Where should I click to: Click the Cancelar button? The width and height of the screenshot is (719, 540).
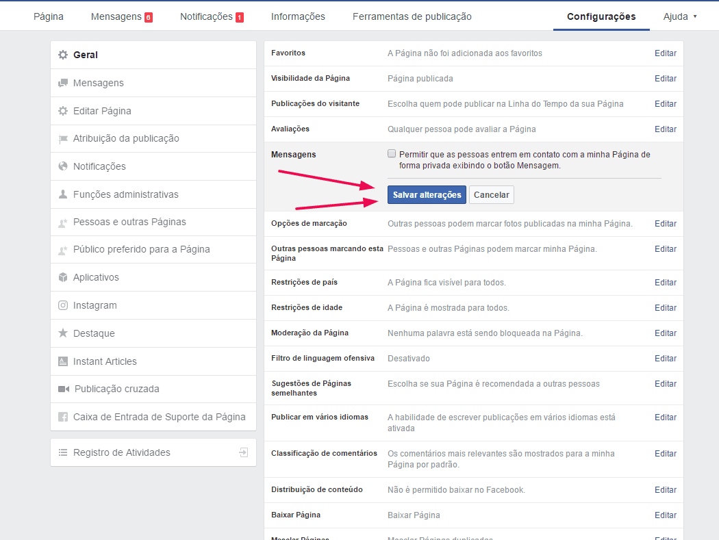tap(492, 195)
